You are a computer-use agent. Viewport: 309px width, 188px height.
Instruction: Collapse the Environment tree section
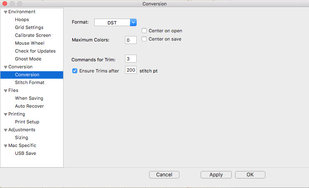[6, 12]
